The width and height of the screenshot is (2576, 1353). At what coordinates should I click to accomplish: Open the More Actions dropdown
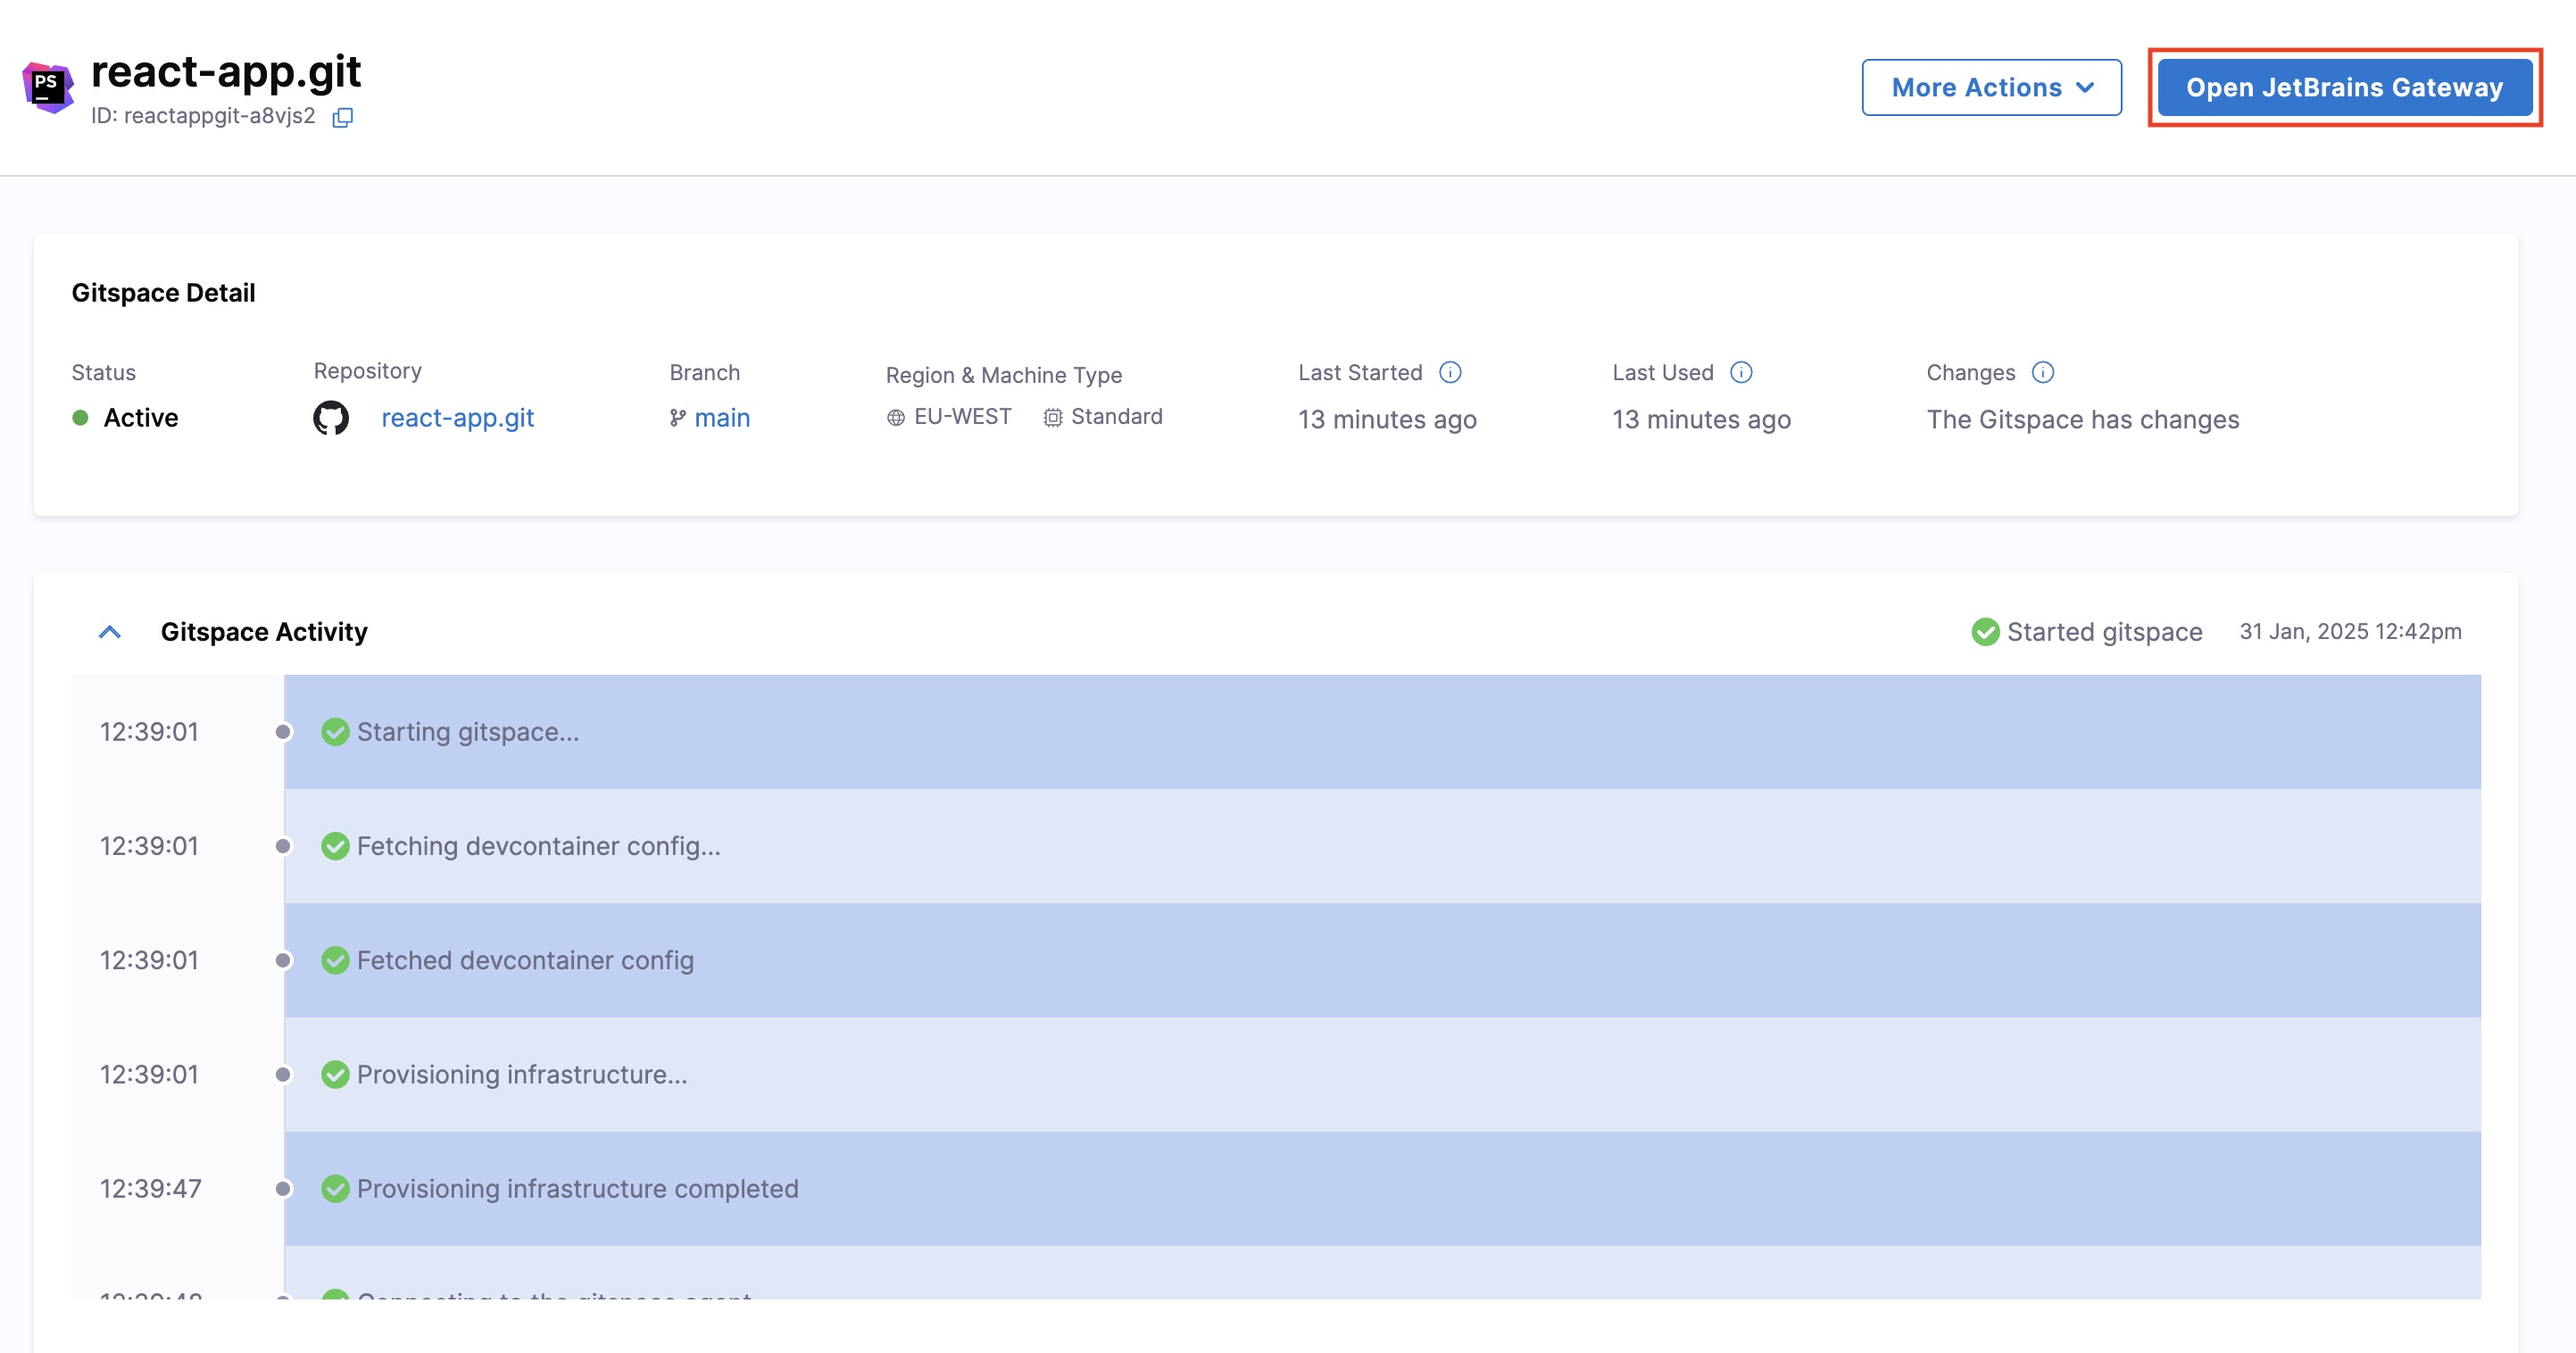pos(1991,88)
